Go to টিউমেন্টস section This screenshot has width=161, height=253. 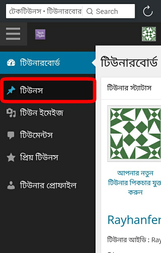tap(48, 135)
